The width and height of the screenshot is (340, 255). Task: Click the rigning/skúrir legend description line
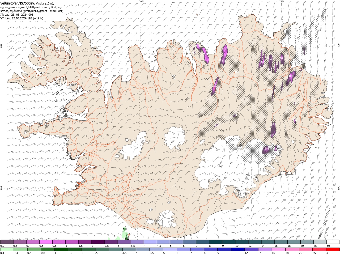click(x=31, y=7)
